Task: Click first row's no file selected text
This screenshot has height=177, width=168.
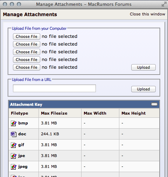Action: click(x=59, y=36)
